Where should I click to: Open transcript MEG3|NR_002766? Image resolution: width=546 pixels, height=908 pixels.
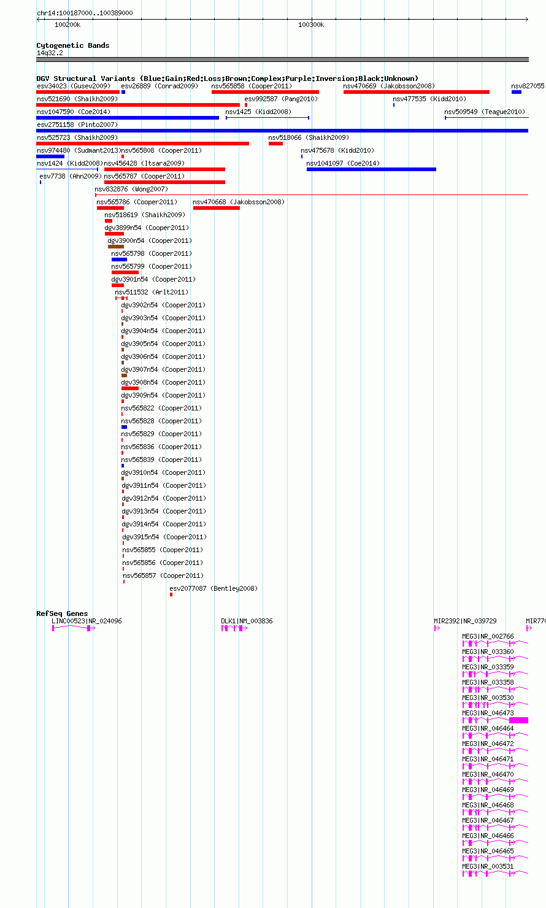[x=488, y=636]
